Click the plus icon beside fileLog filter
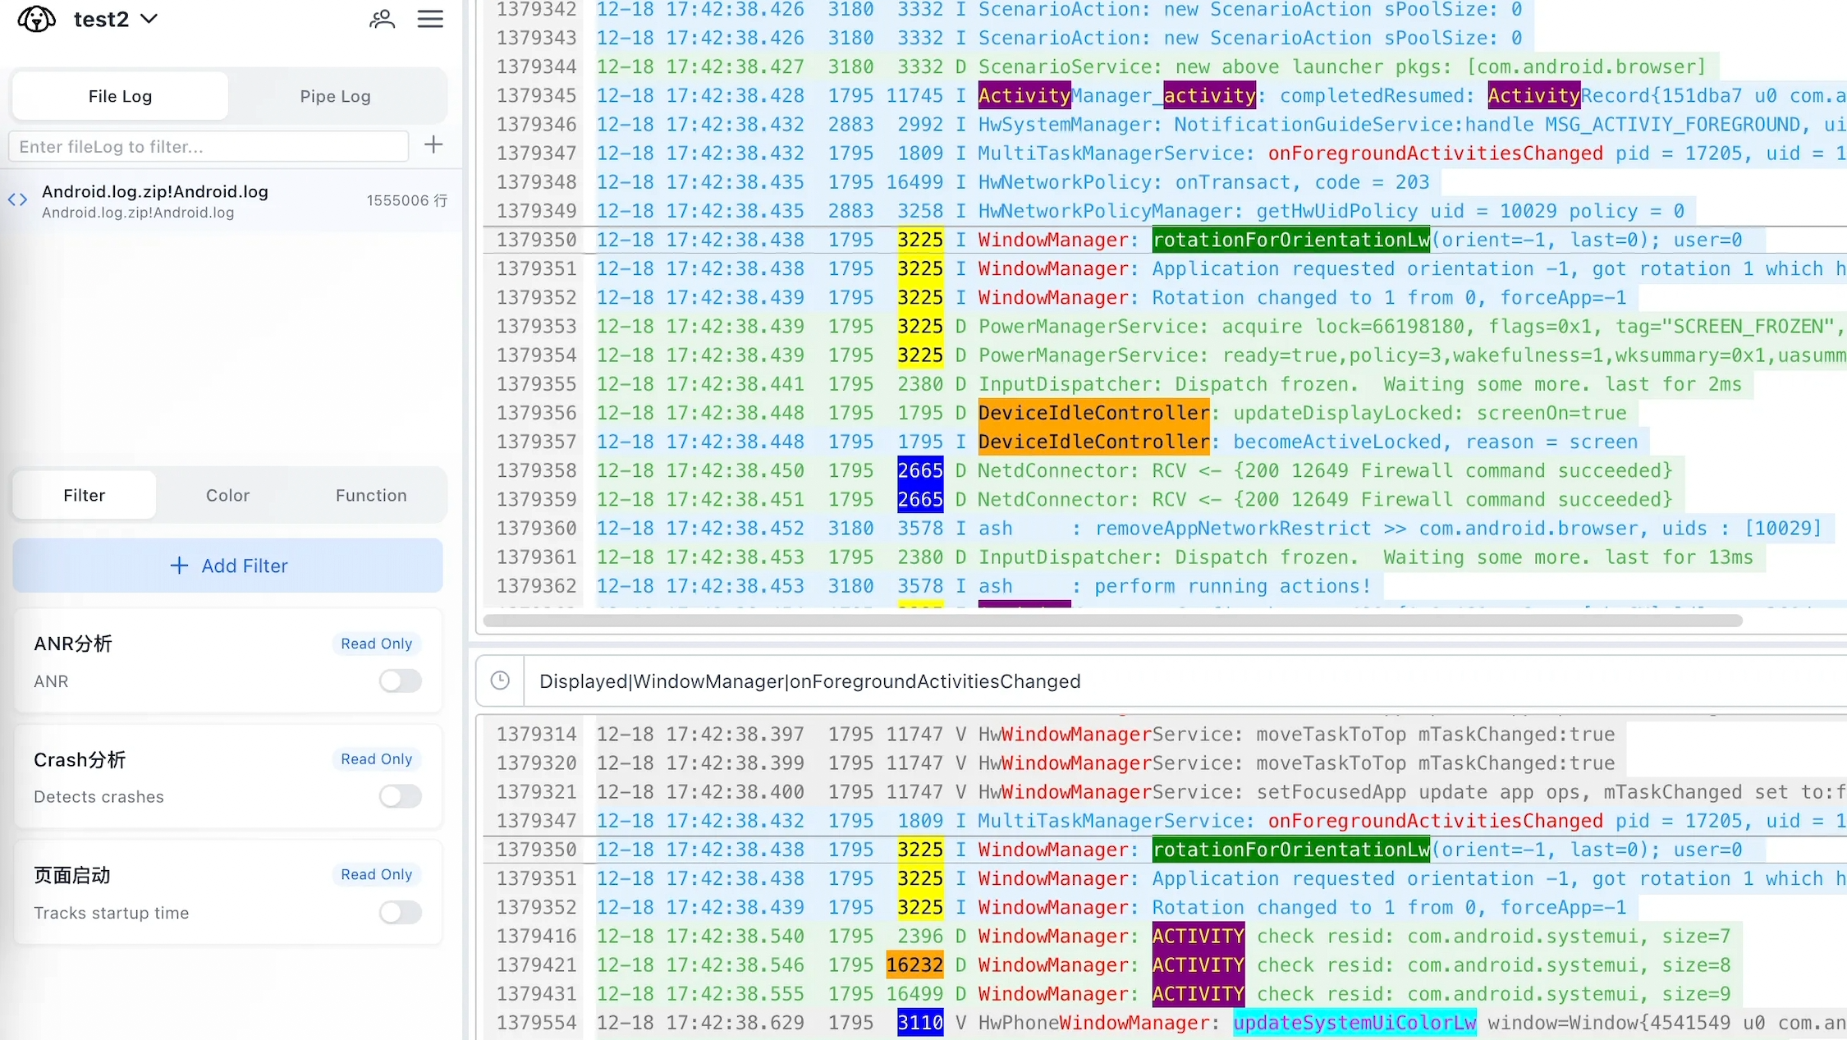Viewport: 1847px width, 1040px height. 433,145
